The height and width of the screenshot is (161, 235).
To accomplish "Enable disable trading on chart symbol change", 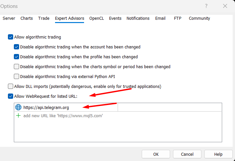I will point(16,67).
